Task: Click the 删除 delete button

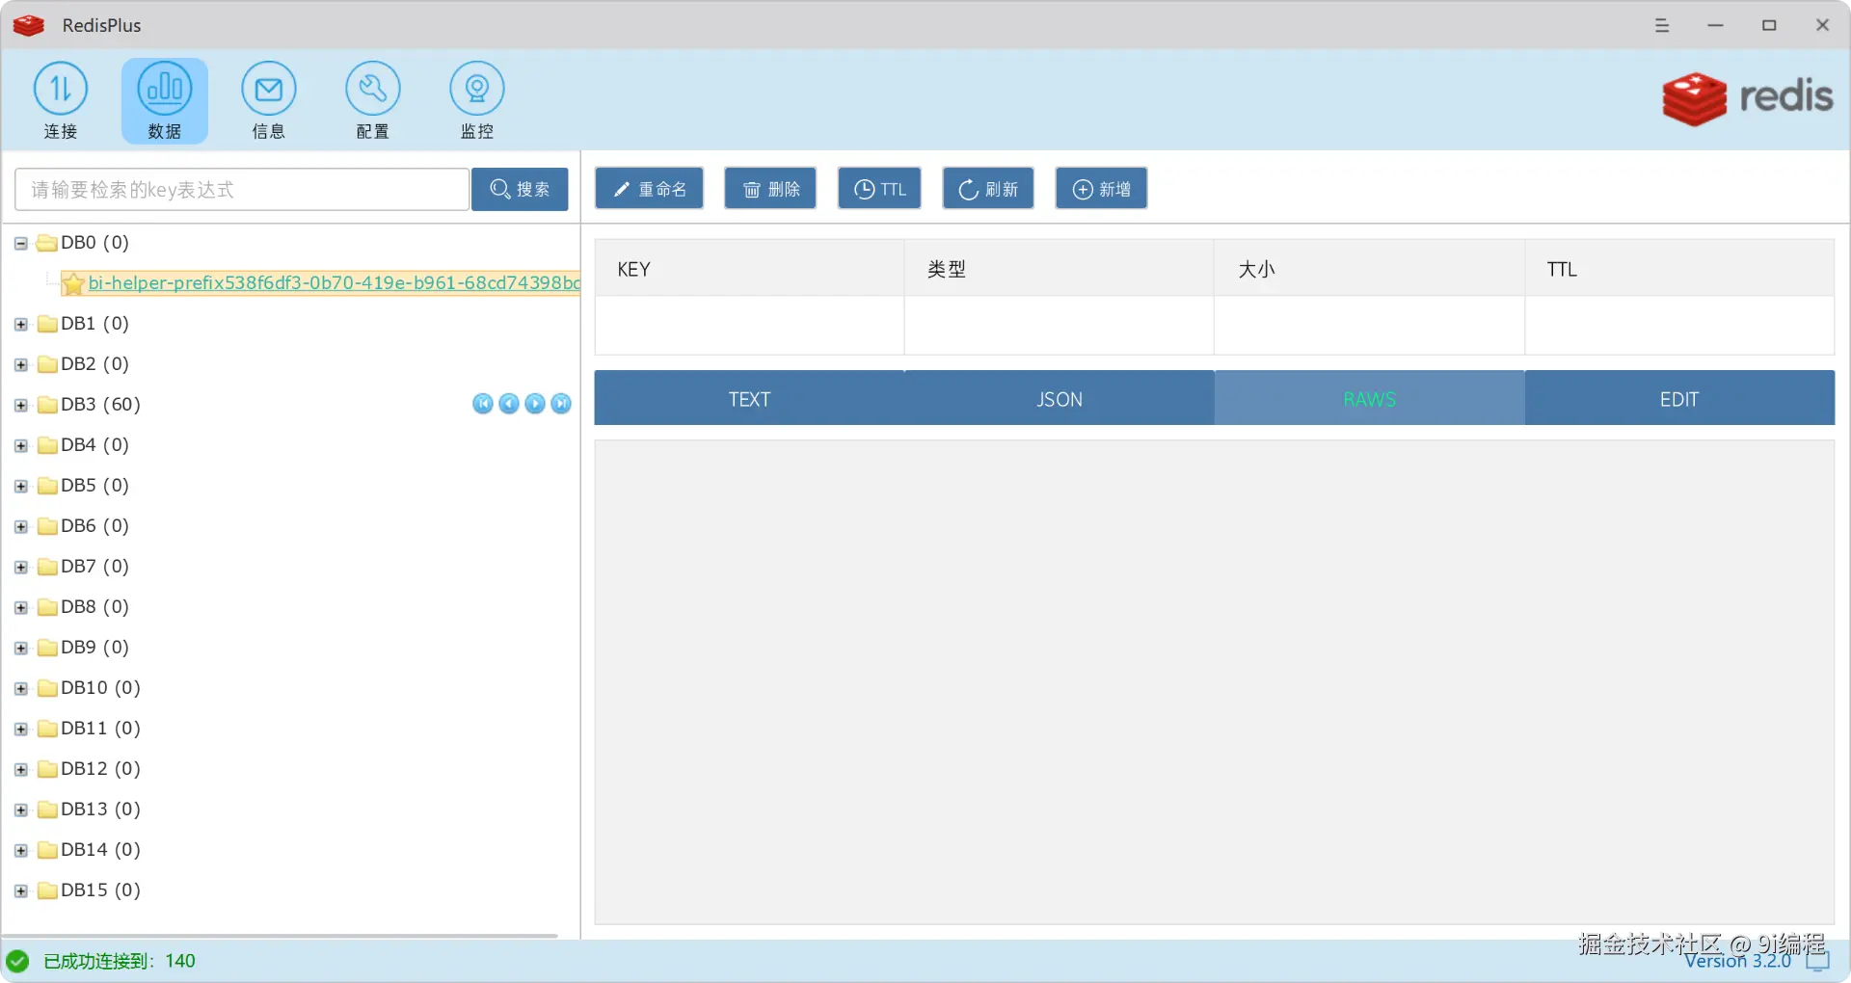Action: (770, 189)
